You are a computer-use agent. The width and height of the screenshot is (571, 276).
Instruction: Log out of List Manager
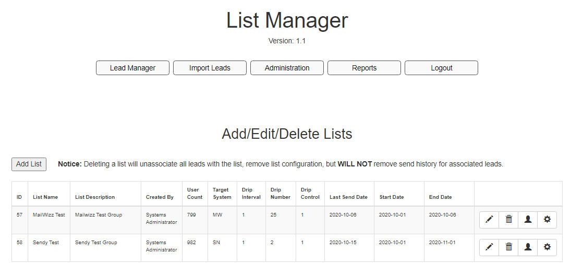tap(441, 68)
